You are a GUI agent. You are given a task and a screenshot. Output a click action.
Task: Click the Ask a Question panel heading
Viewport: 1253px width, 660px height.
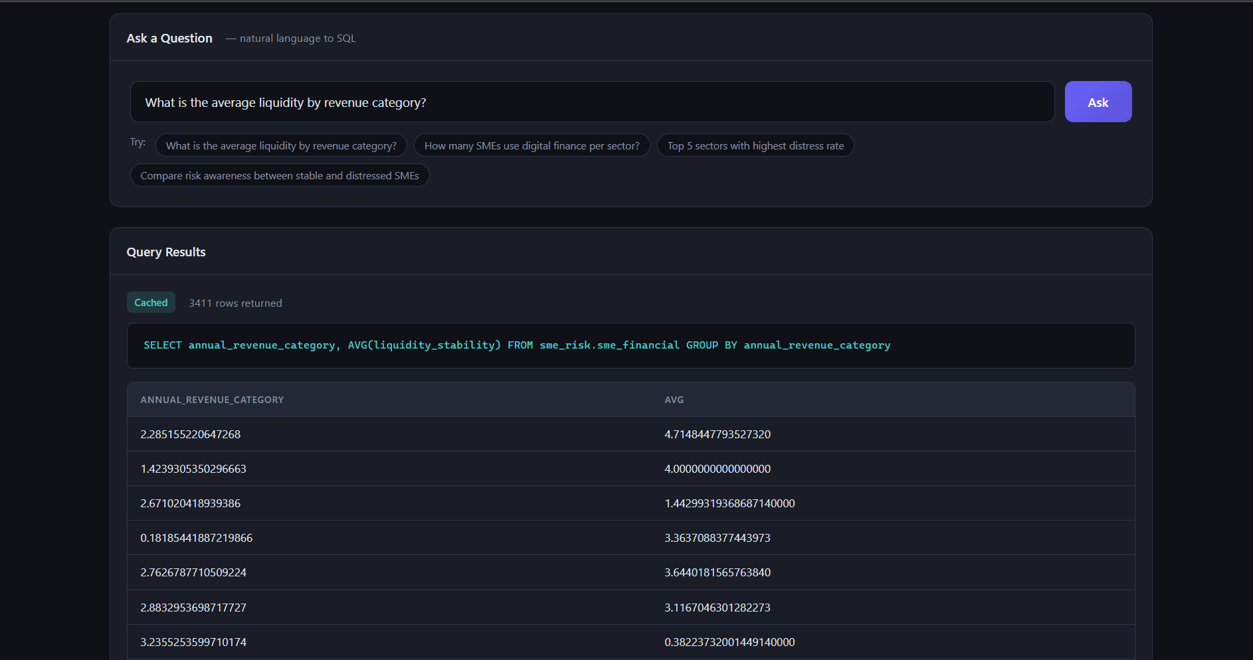tap(169, 39)
